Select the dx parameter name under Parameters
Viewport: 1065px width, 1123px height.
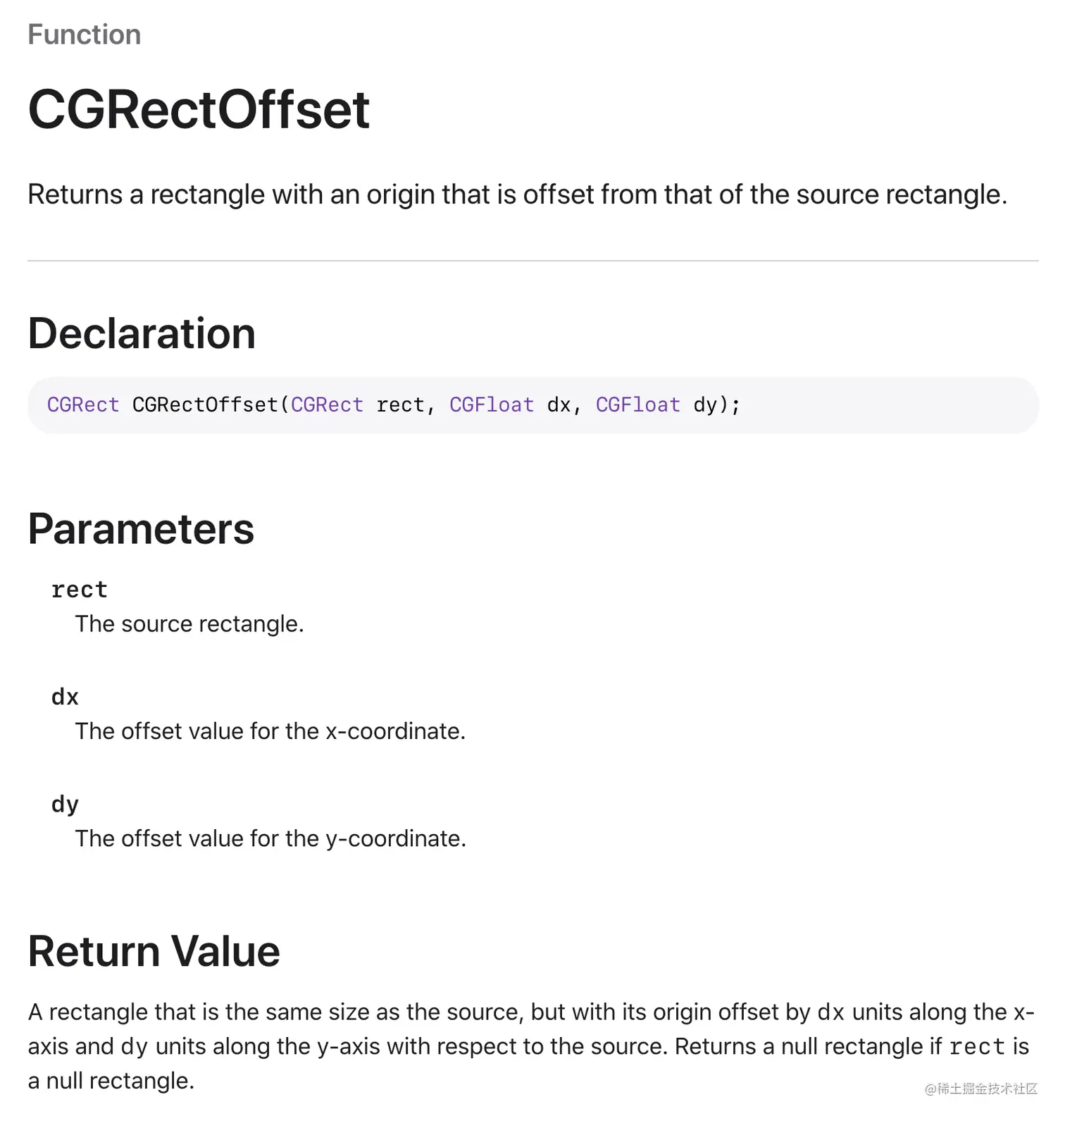pos(65,697)
